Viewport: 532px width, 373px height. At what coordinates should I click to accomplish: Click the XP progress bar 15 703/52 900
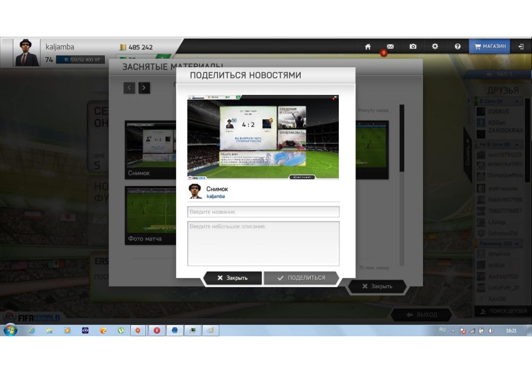(x=80, y=60)
